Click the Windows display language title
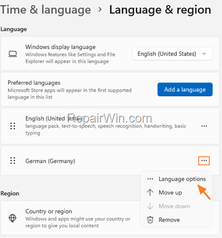The width and height of the screenshot is (222, 238). (x=60, y=47)
